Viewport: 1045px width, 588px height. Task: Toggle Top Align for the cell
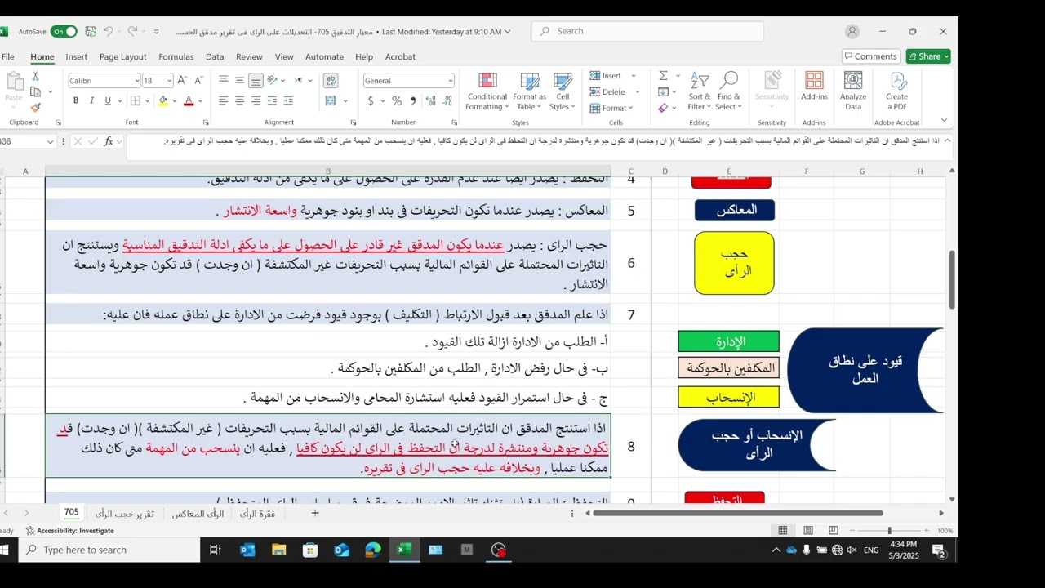223,80
